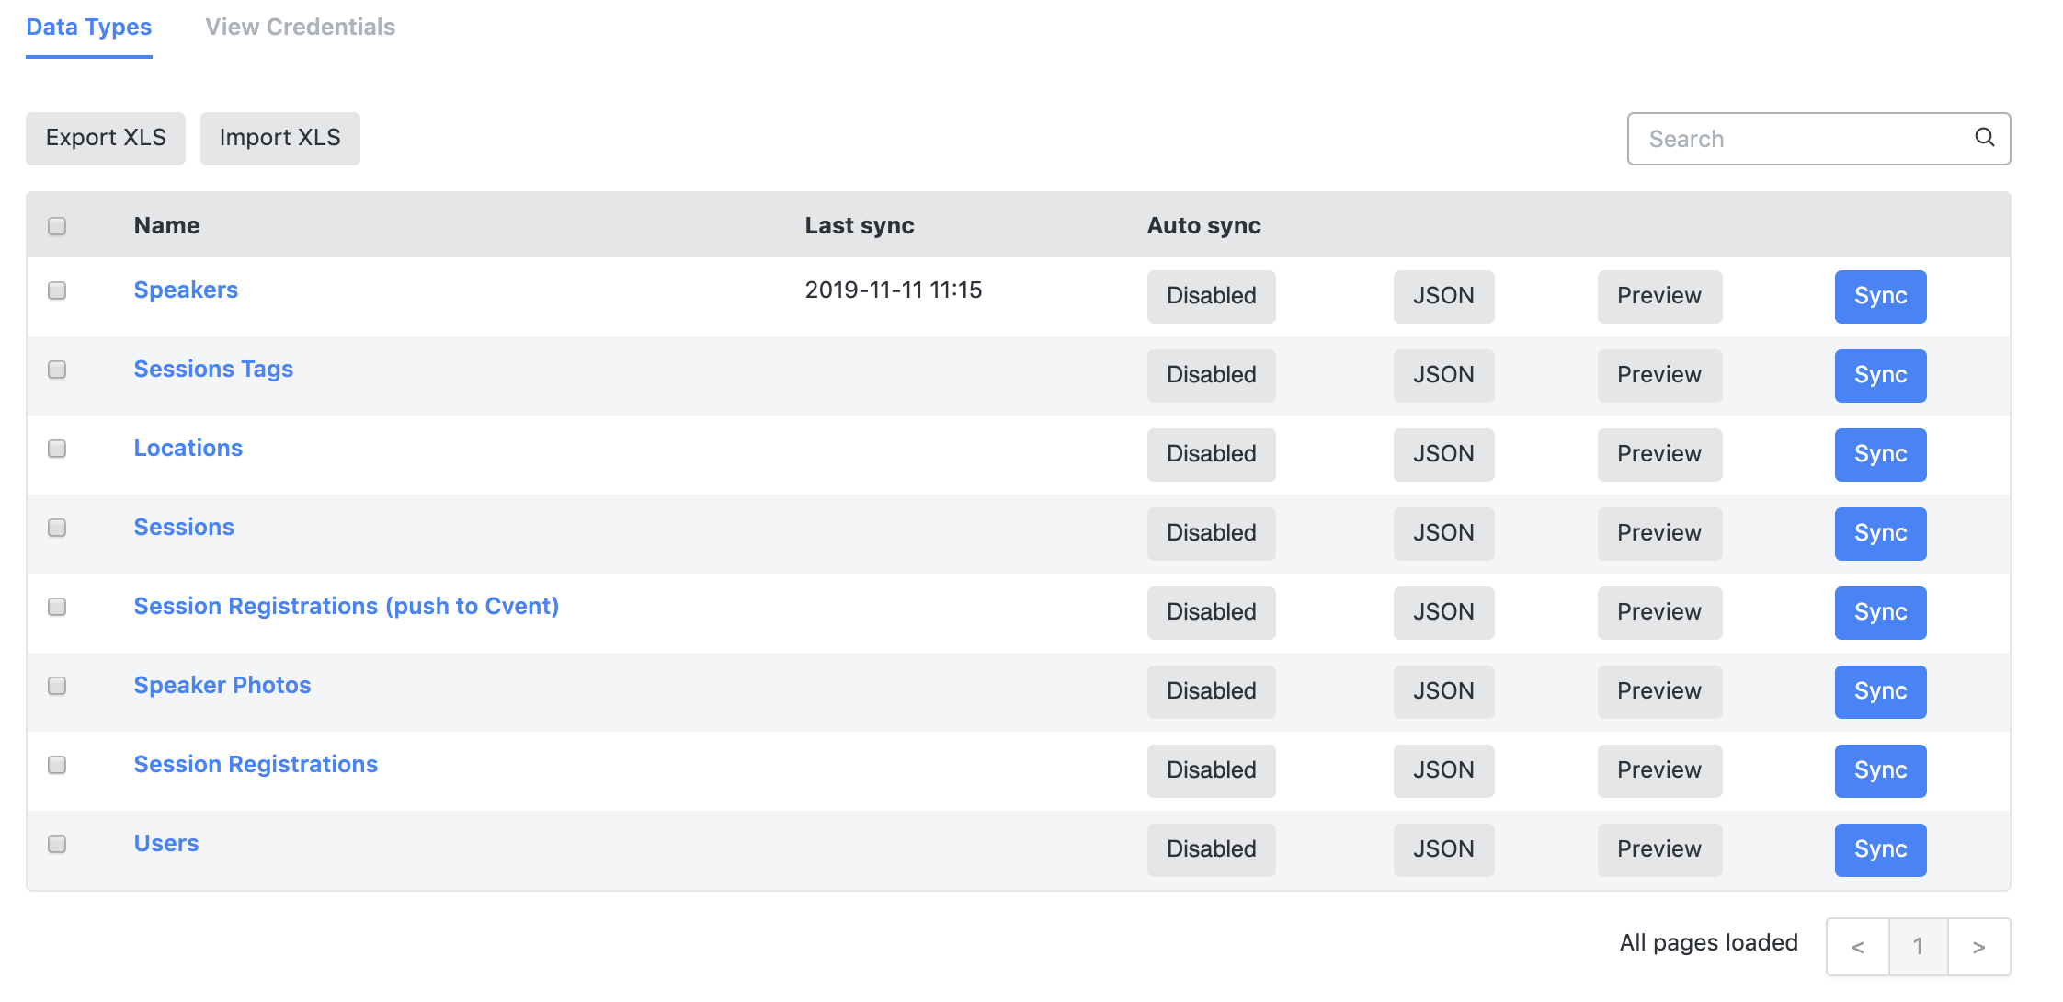The image size is (2063, 1002).
Task: Tick the Users row checkbox
Action: (x=57, y=844)
